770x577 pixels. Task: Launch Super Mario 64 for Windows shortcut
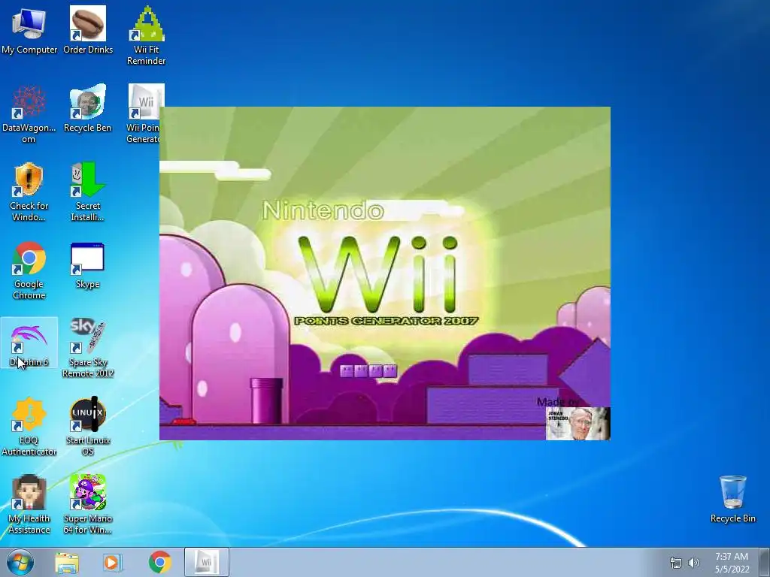[x=88, y=504]
